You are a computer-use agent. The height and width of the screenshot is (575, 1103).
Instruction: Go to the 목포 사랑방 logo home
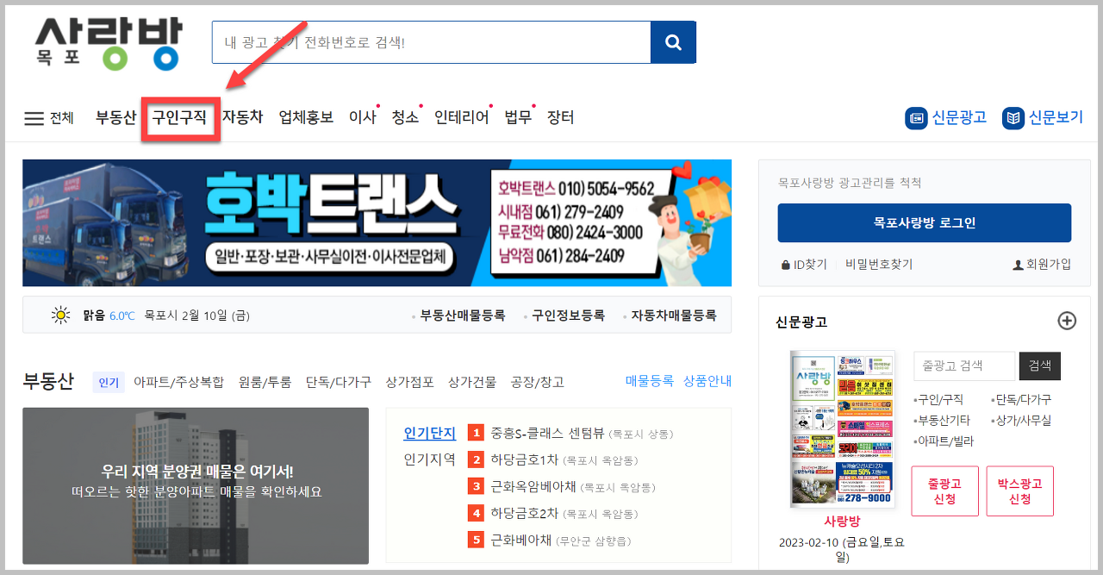[108, 42]
